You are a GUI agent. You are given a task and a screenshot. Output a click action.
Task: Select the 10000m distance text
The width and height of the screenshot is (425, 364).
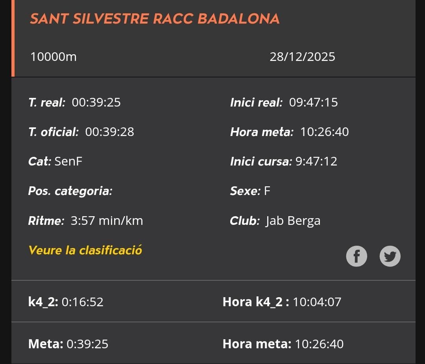(x=54, y=57)
